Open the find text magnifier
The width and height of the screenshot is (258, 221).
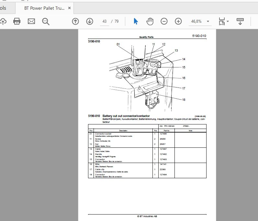click(46, 22)
